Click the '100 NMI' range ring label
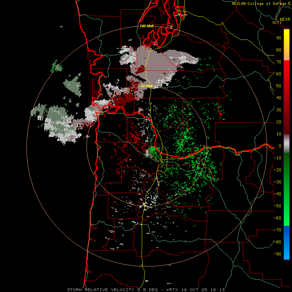The height and width of the screenshot is (292, 292). click(147, 26)
